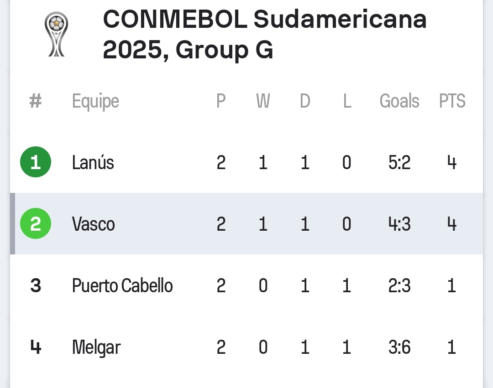Click the D draws column header
This screenshot has width=493, height=388.
click(x=305, y=101)
